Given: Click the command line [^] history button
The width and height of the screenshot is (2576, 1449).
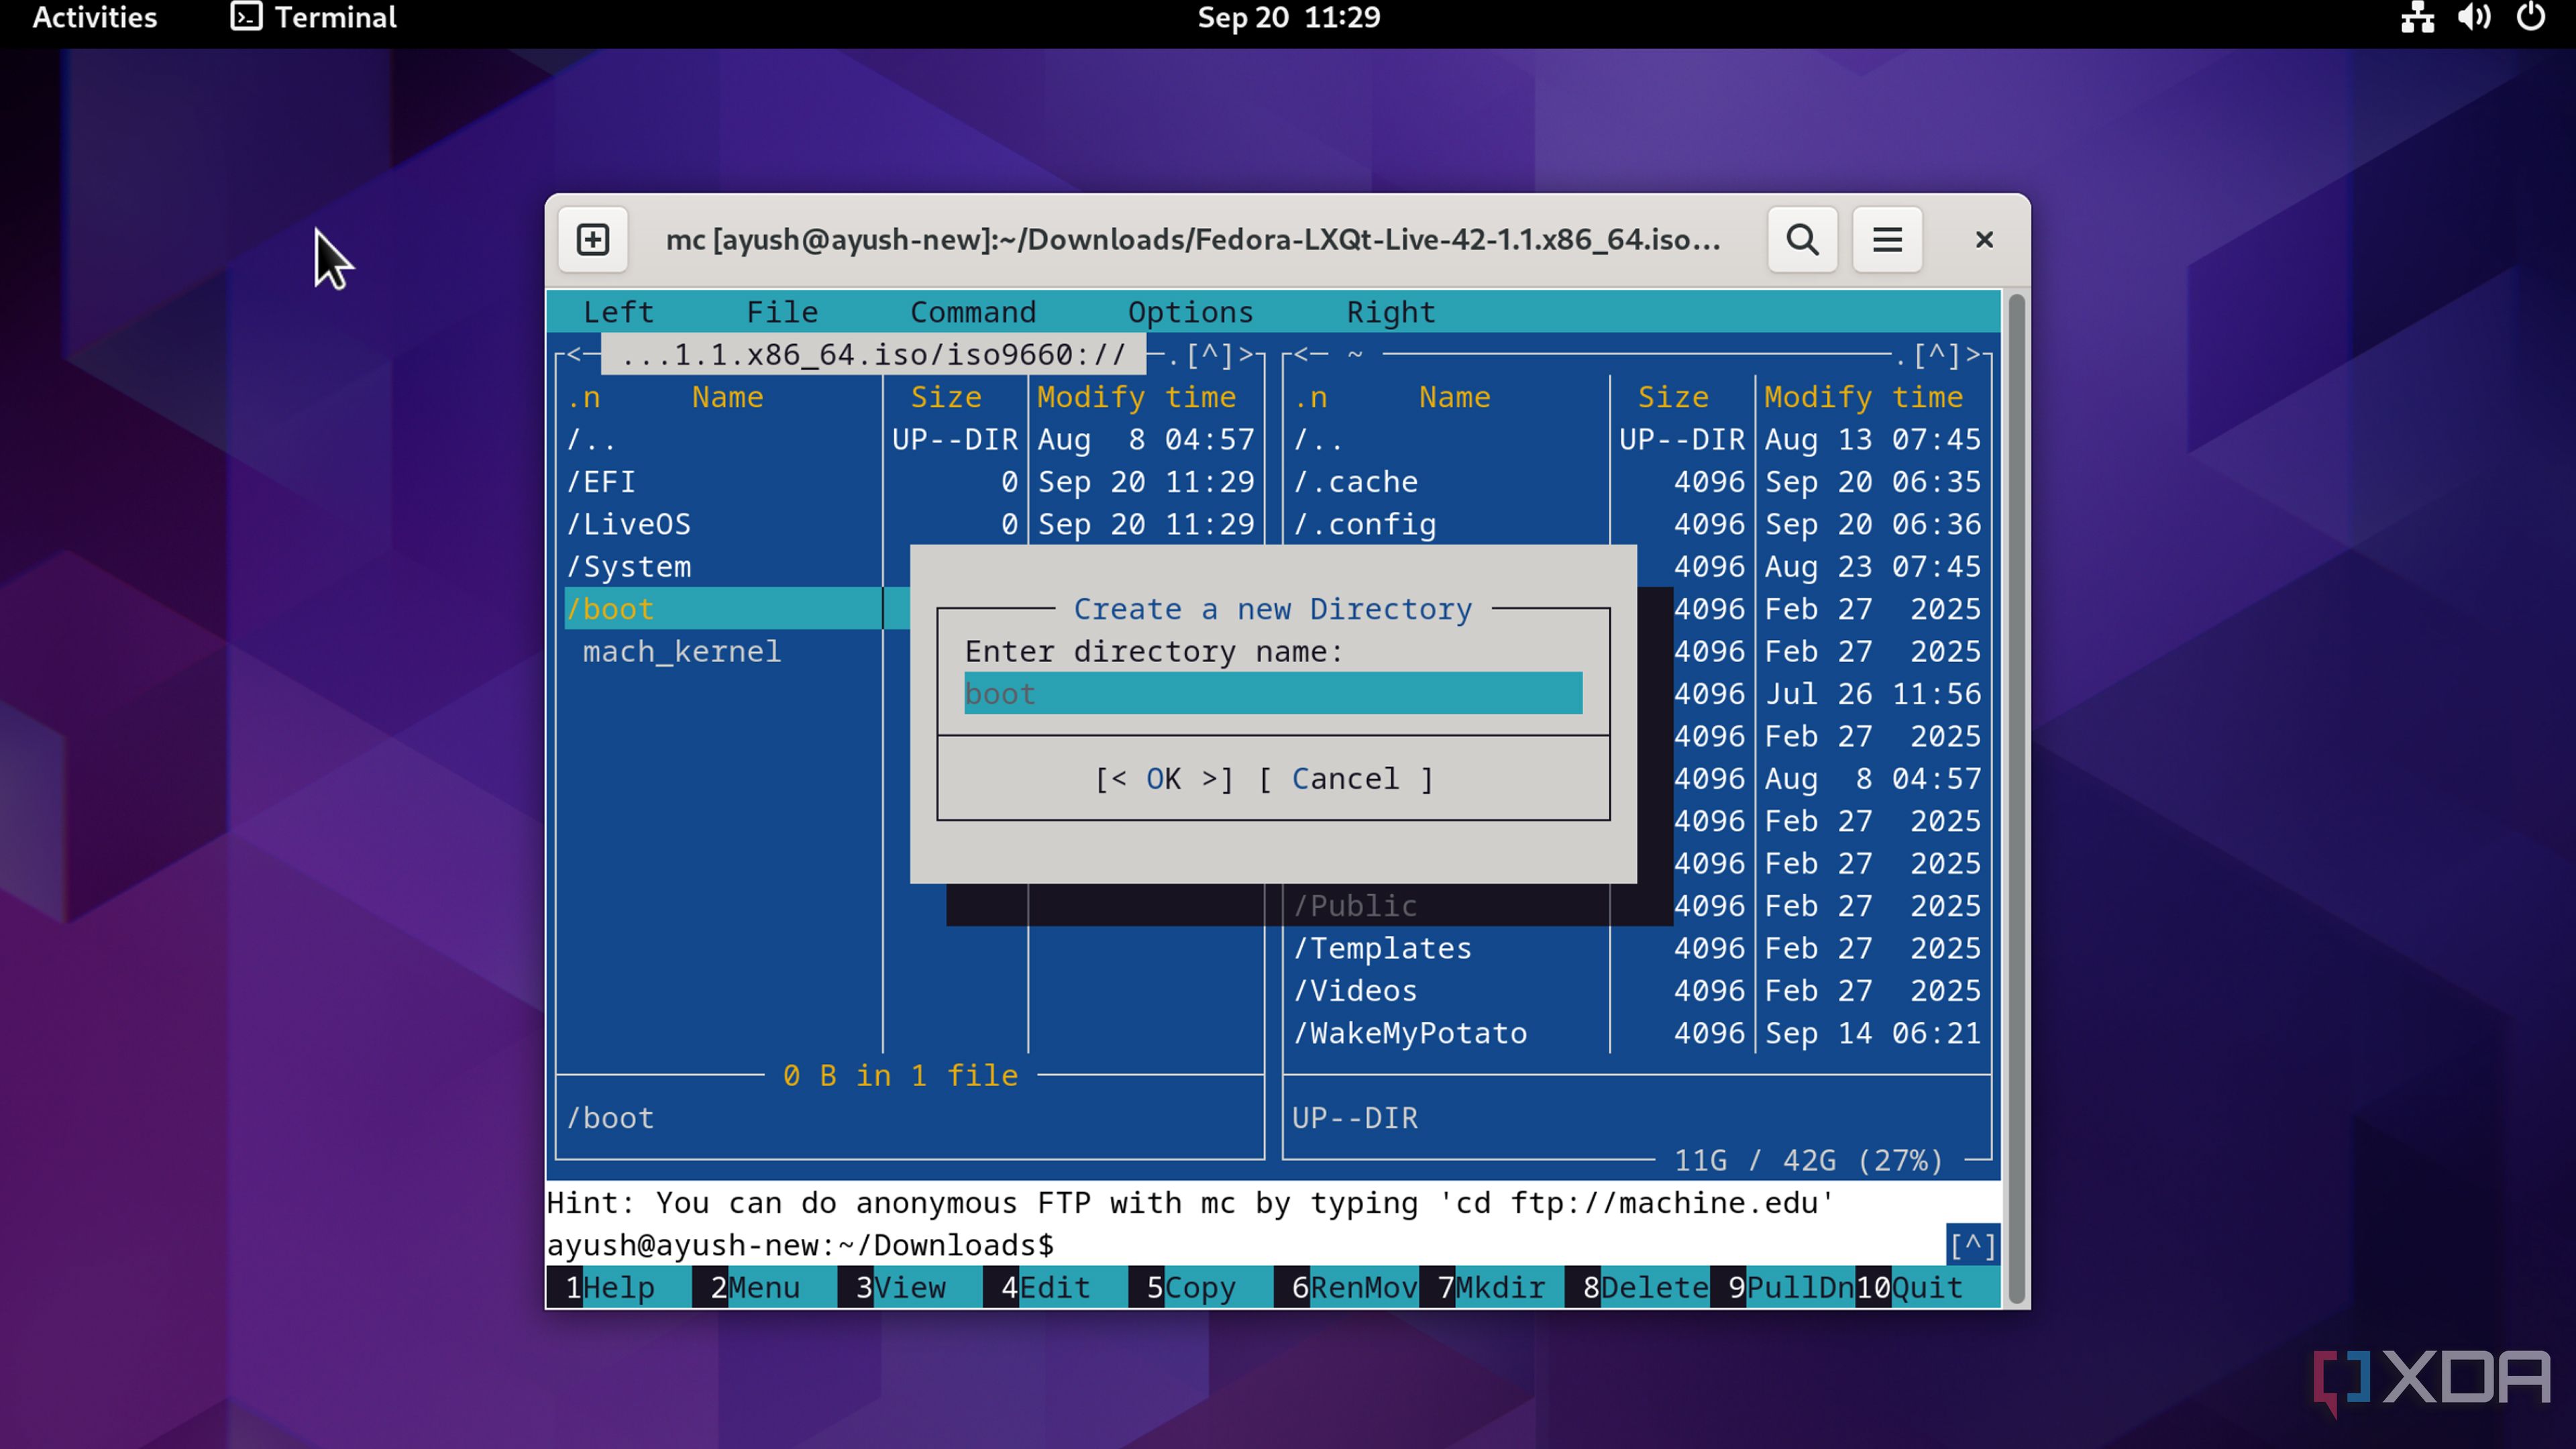Looking at the screenshot, I should point(1973,1245).
